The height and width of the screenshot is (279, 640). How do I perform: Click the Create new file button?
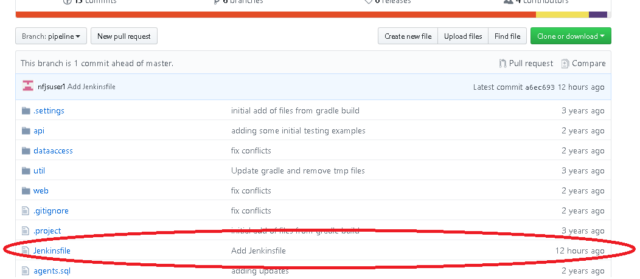click(x=408, y=36)
